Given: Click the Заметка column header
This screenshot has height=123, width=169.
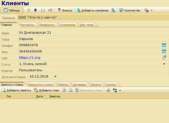Looking at the screenshot, I should [x=109, y=96].
